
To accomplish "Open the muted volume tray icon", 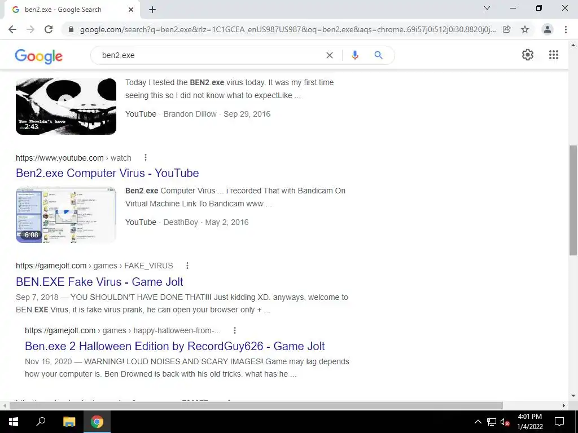I will 505,422.
